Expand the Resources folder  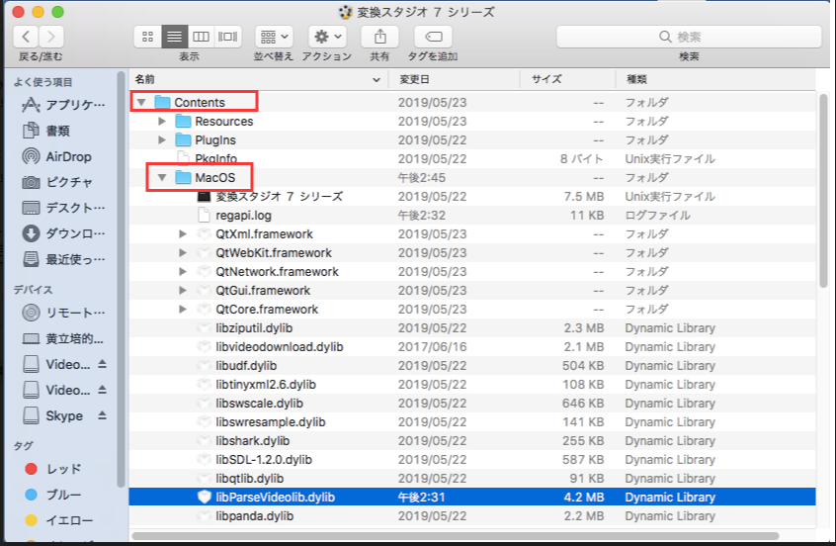[x=162, y=121]
